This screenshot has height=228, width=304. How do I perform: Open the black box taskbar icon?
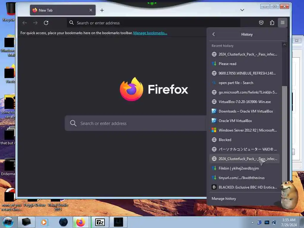26,222
